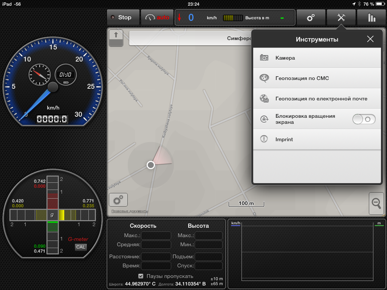Tap the map north-up arrow button
The width and height of the screenshot is (387, 290).
pos(116,38)
